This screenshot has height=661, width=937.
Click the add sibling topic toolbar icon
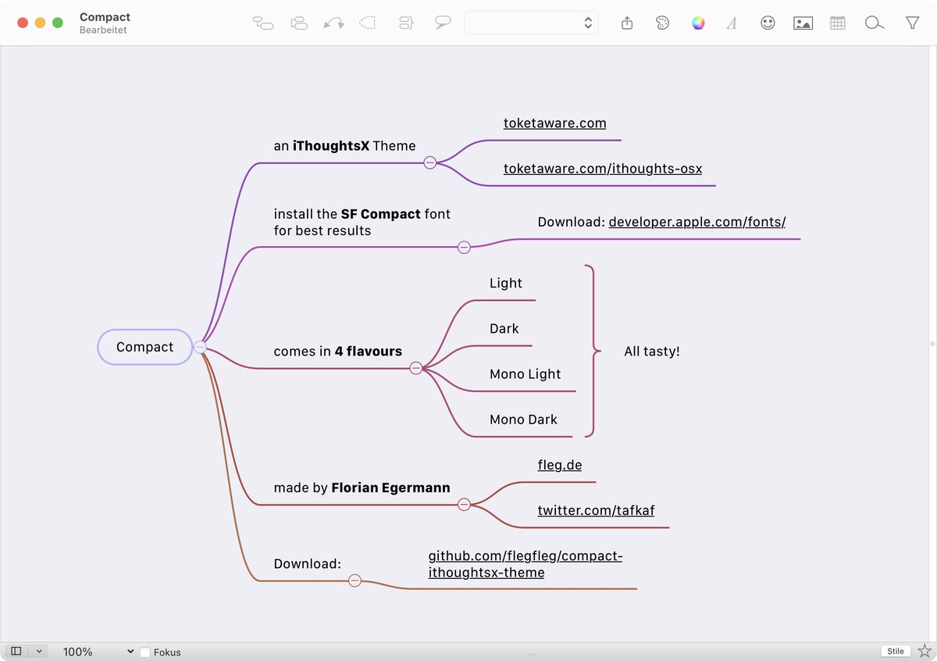click(x=298, y=23)
